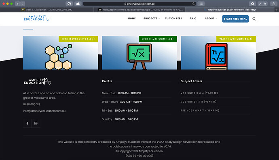Open the VCE Units 3 & 4 (Year 12) link
This screenshot has height=160, width=279.
coord(199,93)
